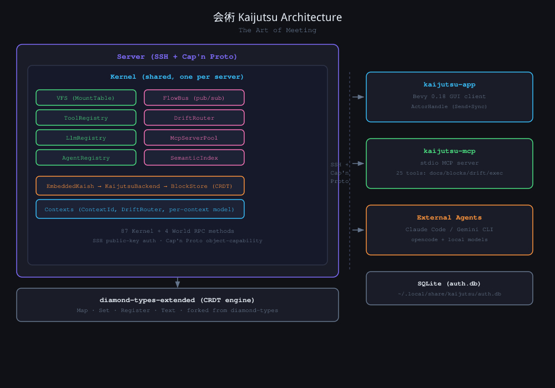Click the SQLite (auth.db) box
Image resolution: width=555 pixels, height=388 pixels.
point(450,288)
